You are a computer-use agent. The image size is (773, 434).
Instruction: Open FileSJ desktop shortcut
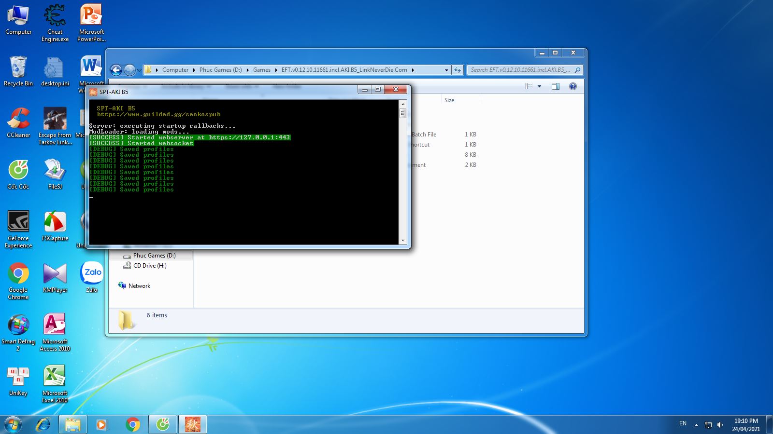(x=55, y=175)
